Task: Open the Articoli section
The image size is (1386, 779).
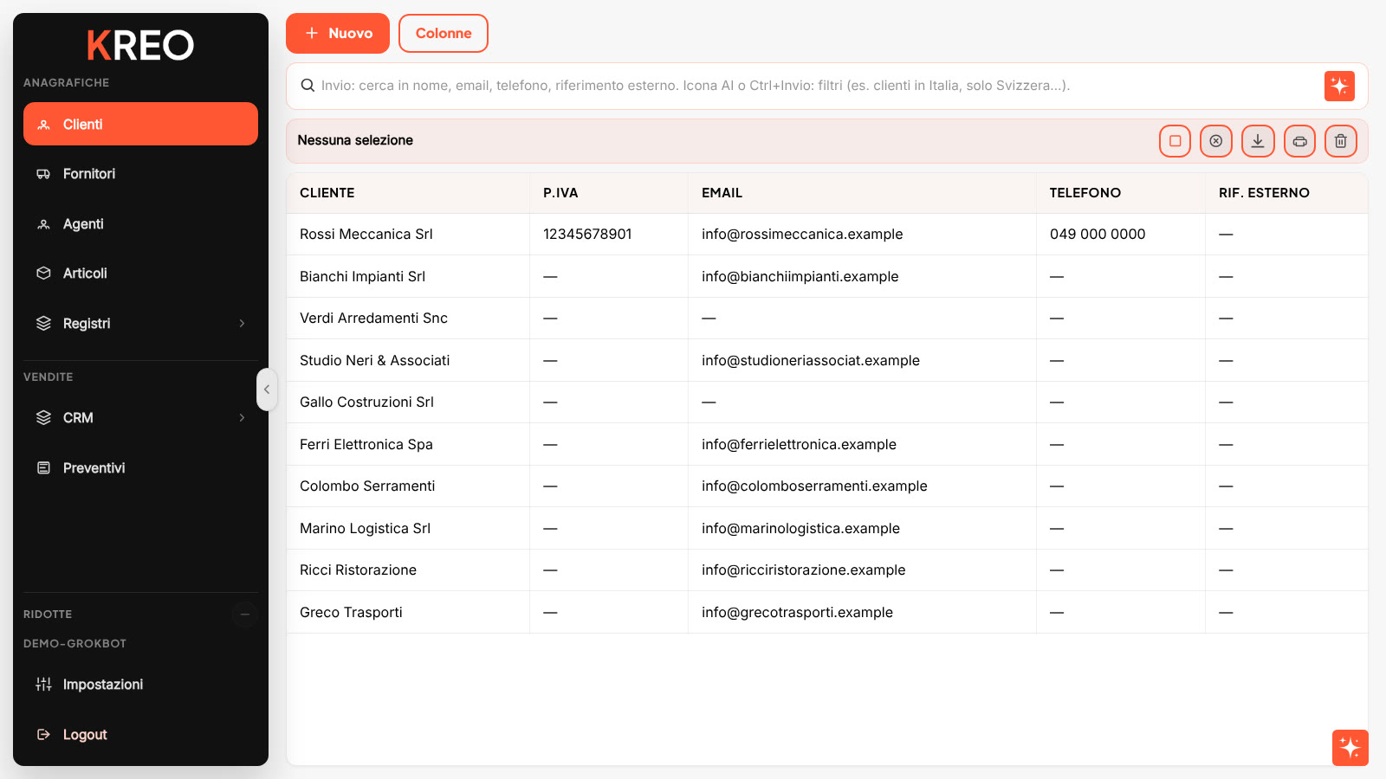Action: click(140, 274)
